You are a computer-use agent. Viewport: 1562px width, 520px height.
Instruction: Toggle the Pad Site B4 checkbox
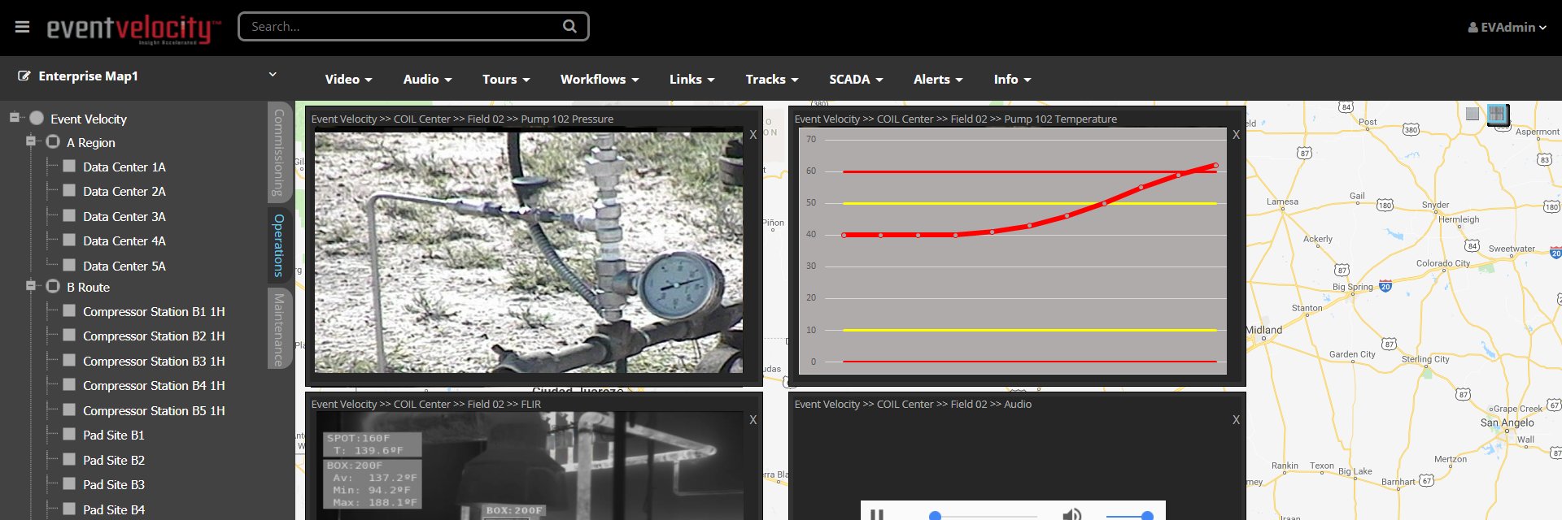[x=69, y=509]
